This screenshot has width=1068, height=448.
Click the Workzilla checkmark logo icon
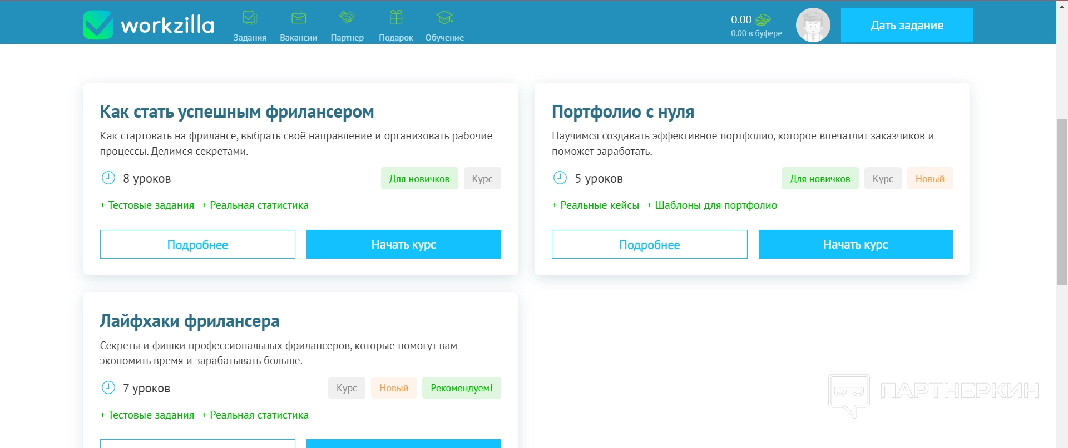98,25
